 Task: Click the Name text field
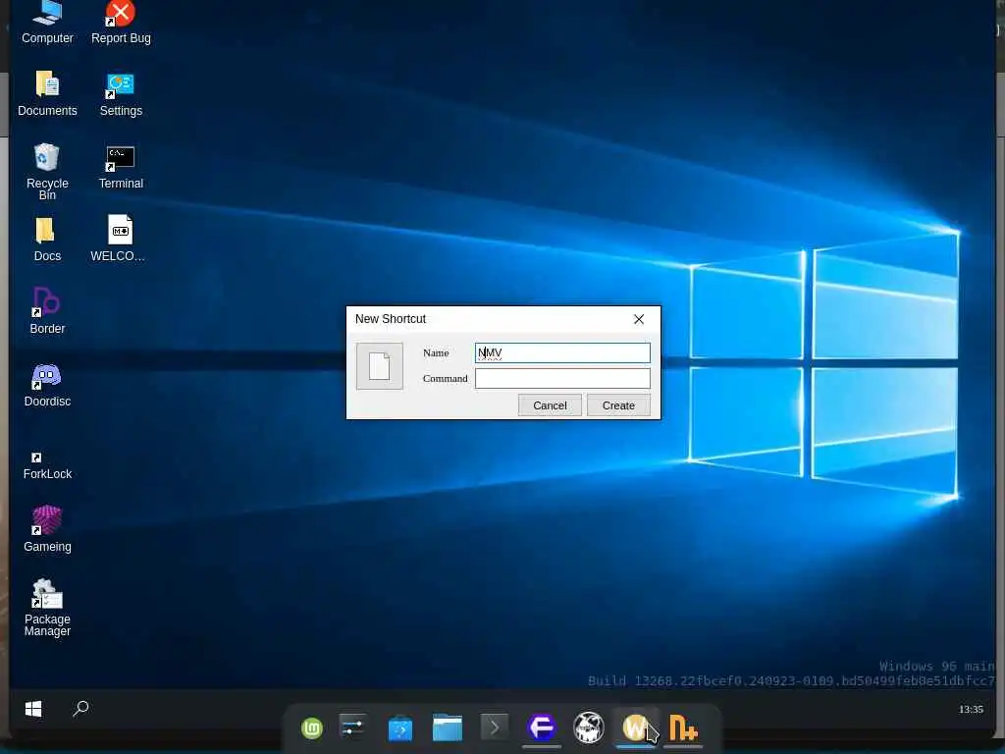pyautogui.click(x=562, y=352)
